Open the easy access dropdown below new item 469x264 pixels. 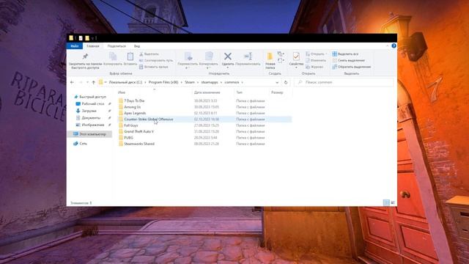(281, 61)
